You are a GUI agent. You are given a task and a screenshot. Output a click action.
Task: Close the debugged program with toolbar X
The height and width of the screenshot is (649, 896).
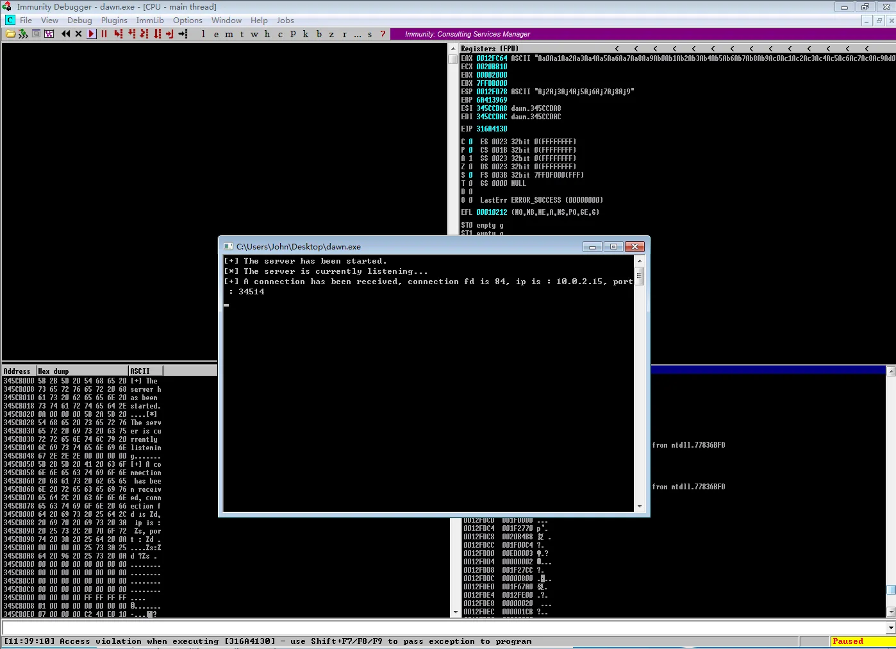click(x=79, y=34)
